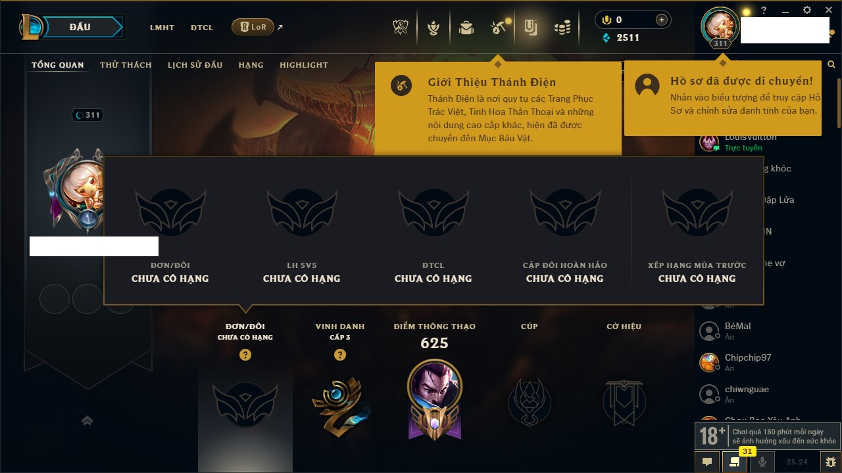
Task: Open the HIGHLIGHT tab
Action: [304, 65]
